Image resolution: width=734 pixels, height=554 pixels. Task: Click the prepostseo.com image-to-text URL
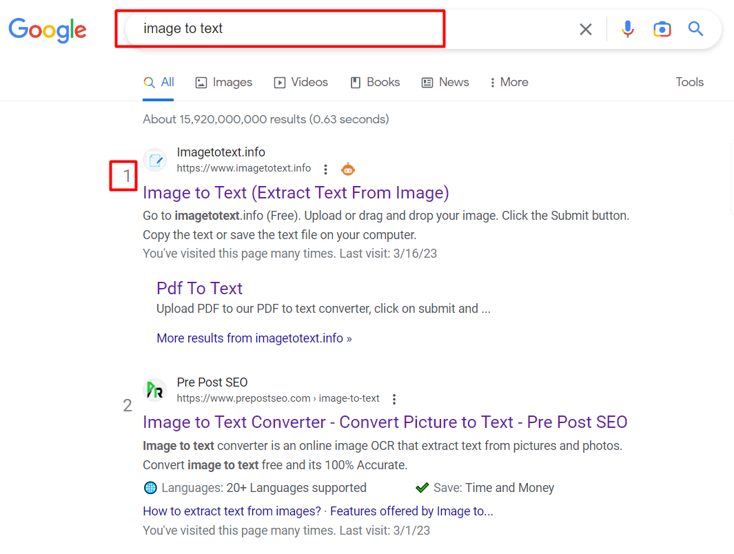click(278, 398)
